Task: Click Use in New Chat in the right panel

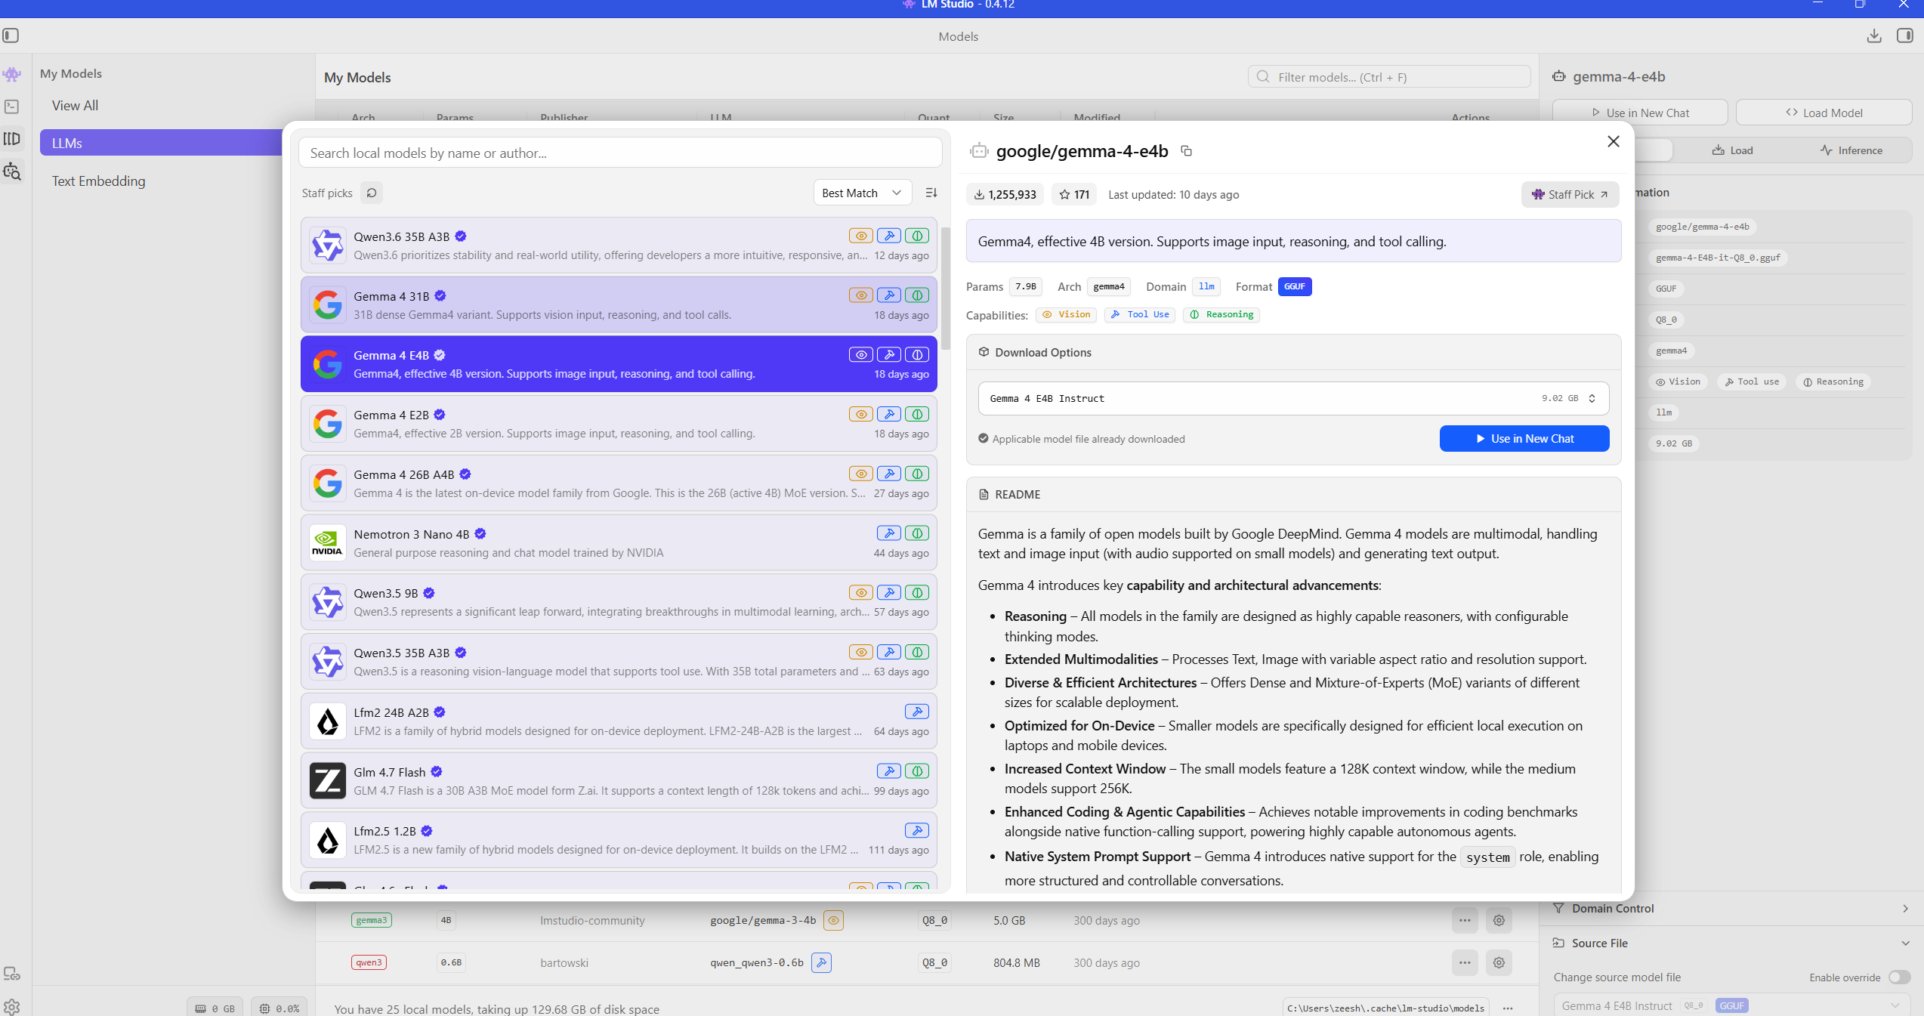Action: [x=1640, y=113]
